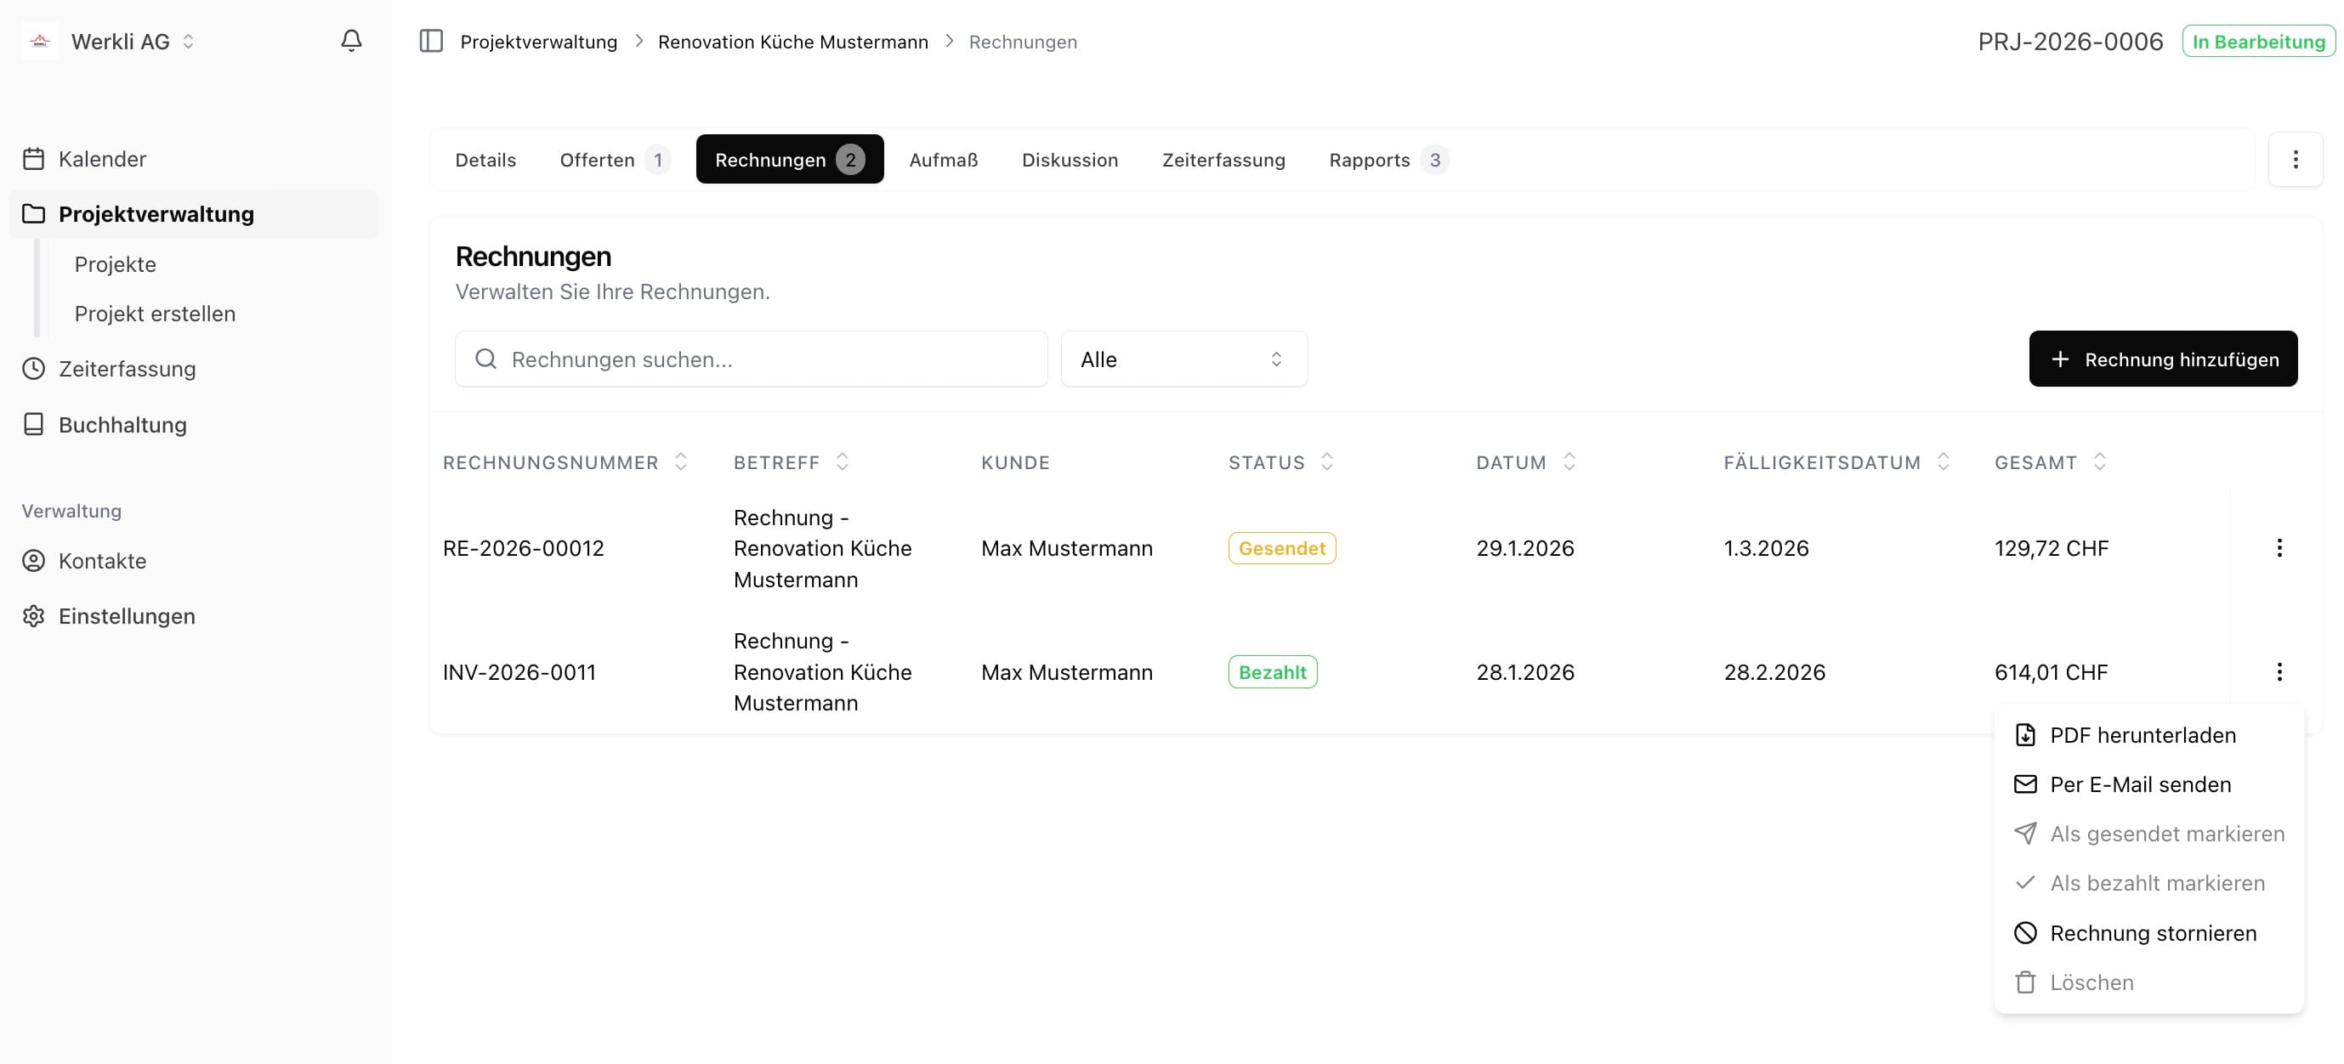2344x1064 pixels.
Task: Toggle sorting on the Gesamt column
Action: [2100, 462]
